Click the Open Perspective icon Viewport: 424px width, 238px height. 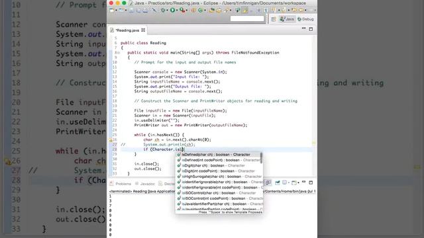pyautogui.click(x=273, y=19)
